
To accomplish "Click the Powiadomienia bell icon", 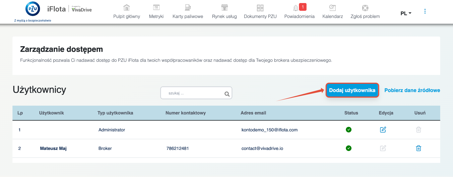I will click(x=296, y=8).
